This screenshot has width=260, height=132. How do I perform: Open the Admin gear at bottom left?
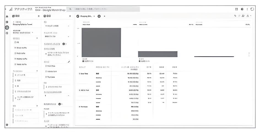7,125
